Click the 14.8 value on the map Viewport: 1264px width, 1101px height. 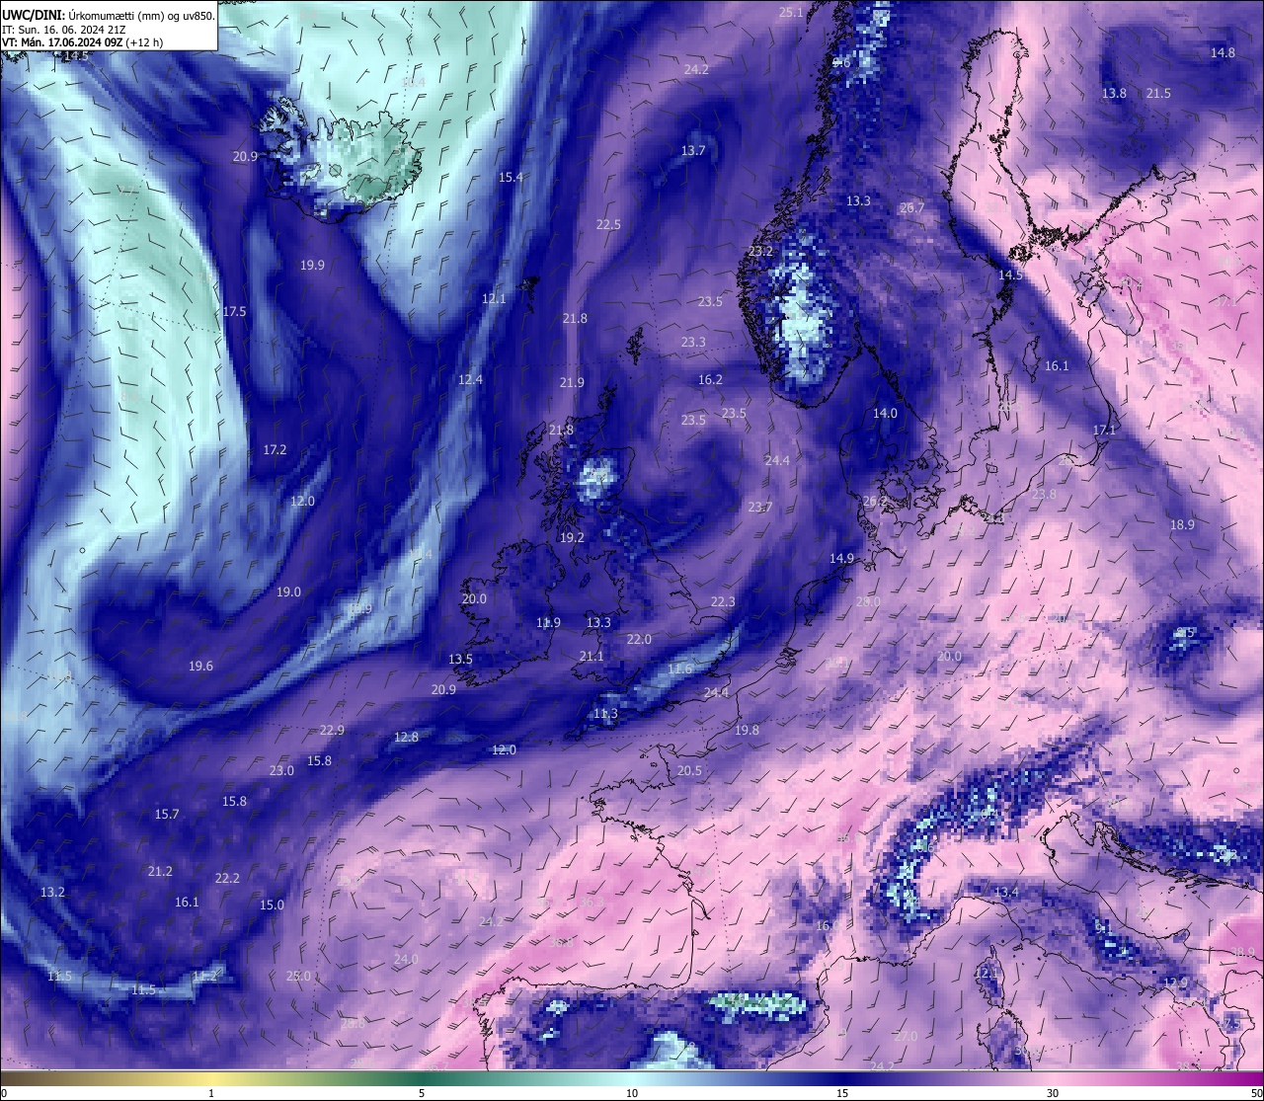(1223, 52)
